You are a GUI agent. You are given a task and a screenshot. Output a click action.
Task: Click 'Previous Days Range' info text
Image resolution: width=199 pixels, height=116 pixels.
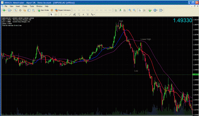(22, 20)
